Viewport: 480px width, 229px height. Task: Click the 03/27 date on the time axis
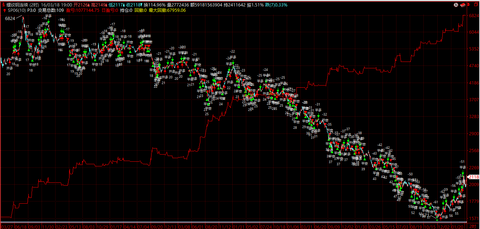click(8, 226)
